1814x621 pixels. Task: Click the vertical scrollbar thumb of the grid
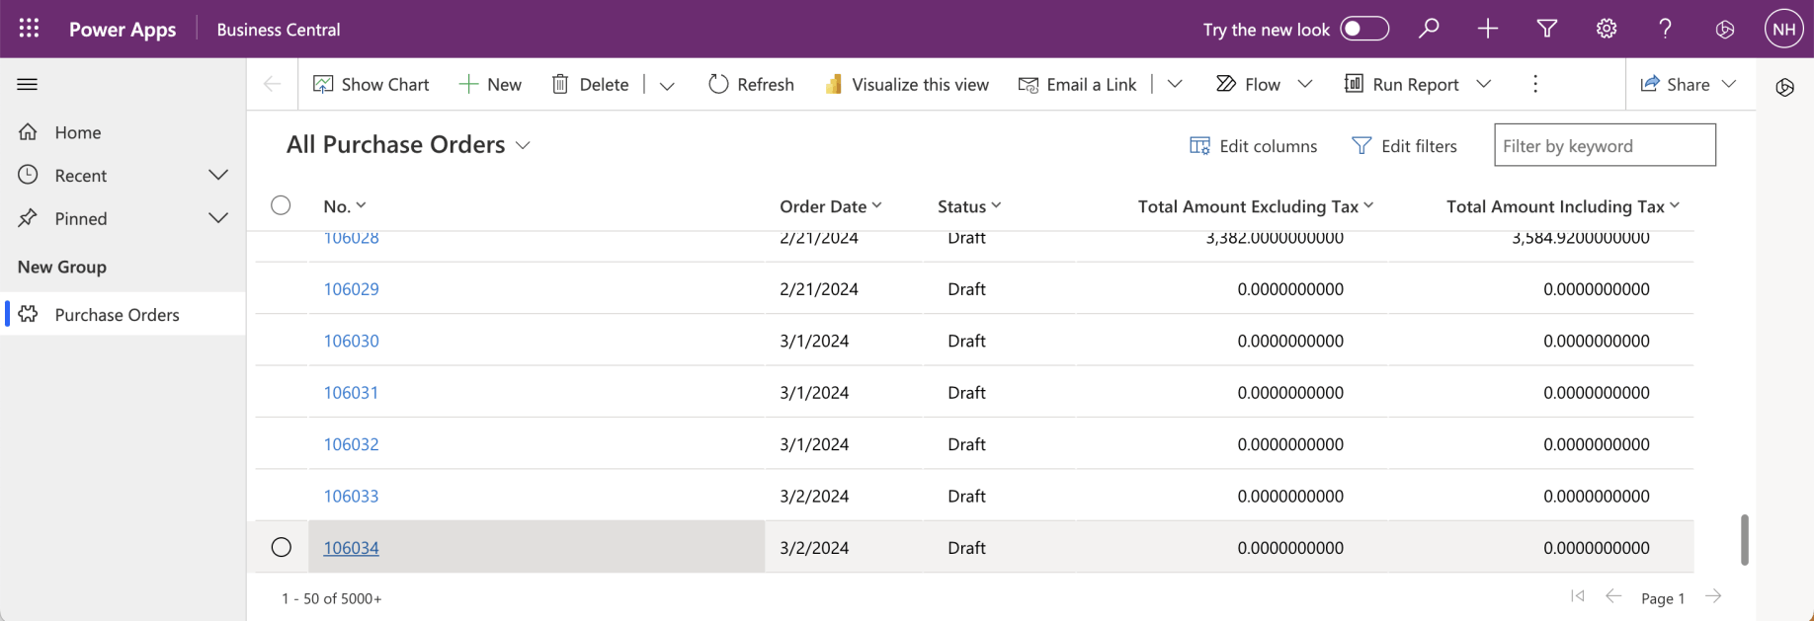click(x=1744, y=539)
